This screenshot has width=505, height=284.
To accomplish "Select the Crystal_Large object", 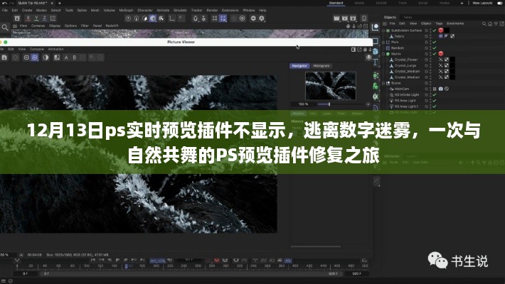I will (x=405, y=65).
